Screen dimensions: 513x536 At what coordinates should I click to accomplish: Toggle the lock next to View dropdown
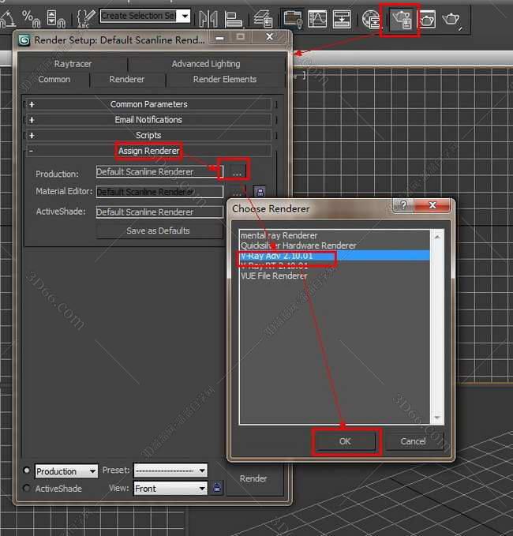pos(217,488)
